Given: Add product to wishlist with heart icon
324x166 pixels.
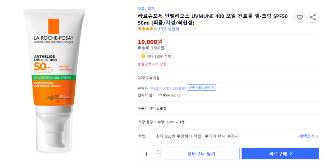Looking at the screenshot, I should click(300, 17).
